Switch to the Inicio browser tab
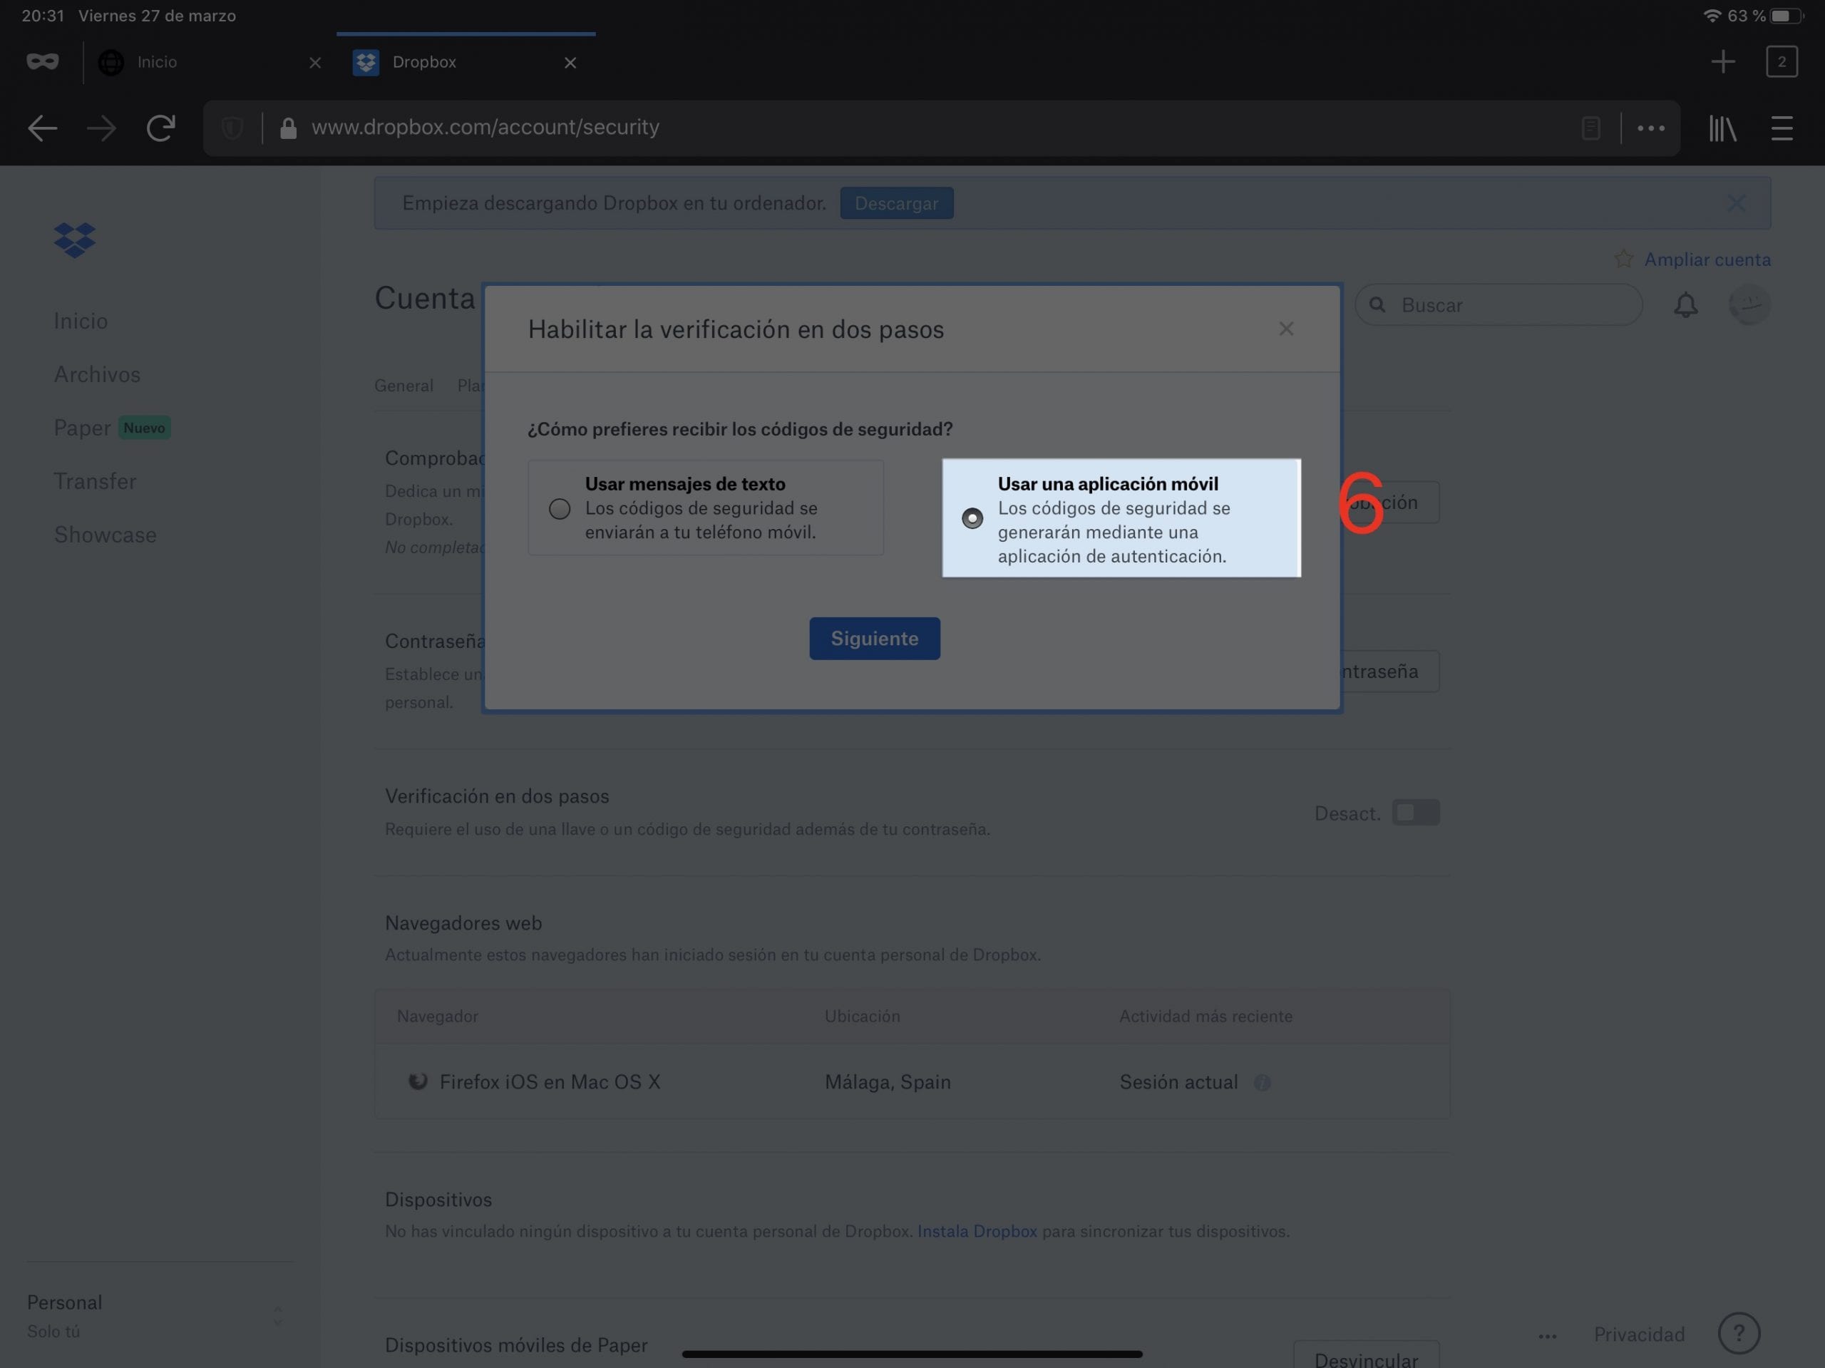 pyautogui.click(x=157, y=62)
